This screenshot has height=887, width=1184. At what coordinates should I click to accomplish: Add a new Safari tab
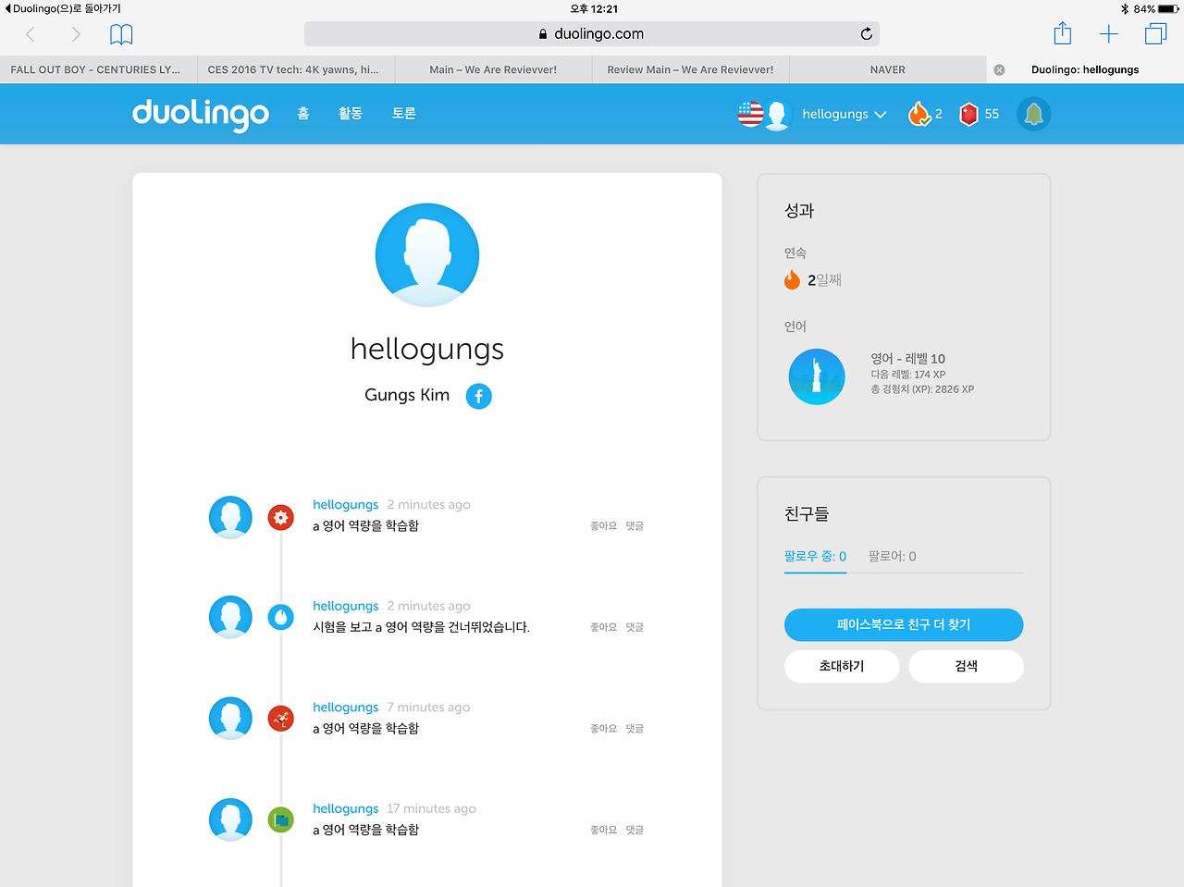pyautogui.click(x=1108, y=34)
